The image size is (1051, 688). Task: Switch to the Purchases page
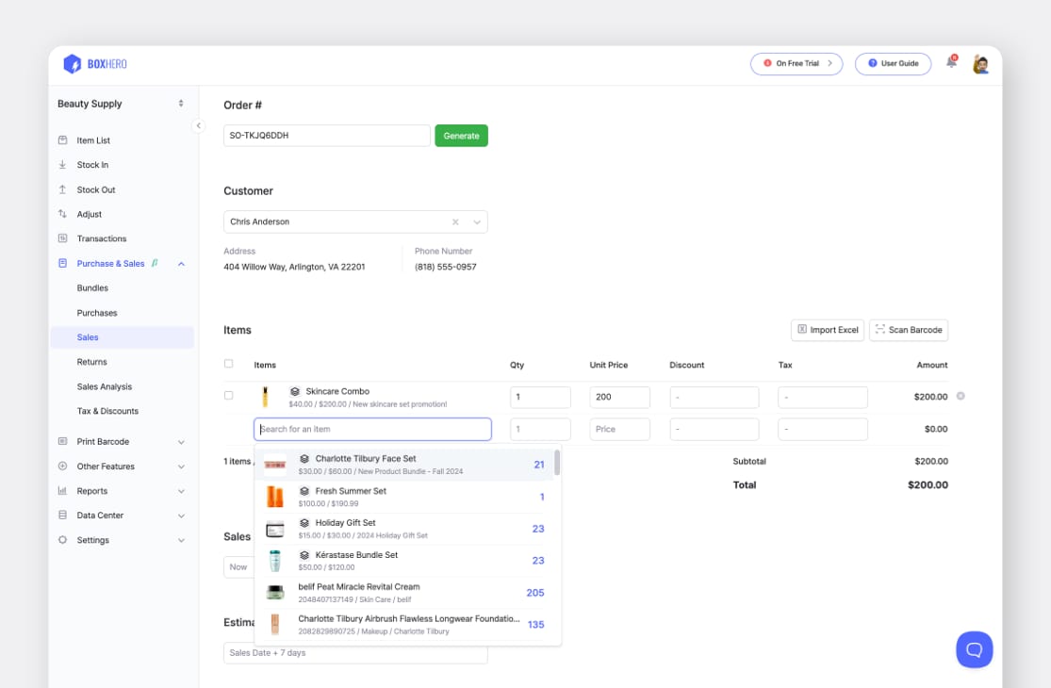(x=98, y=312)
